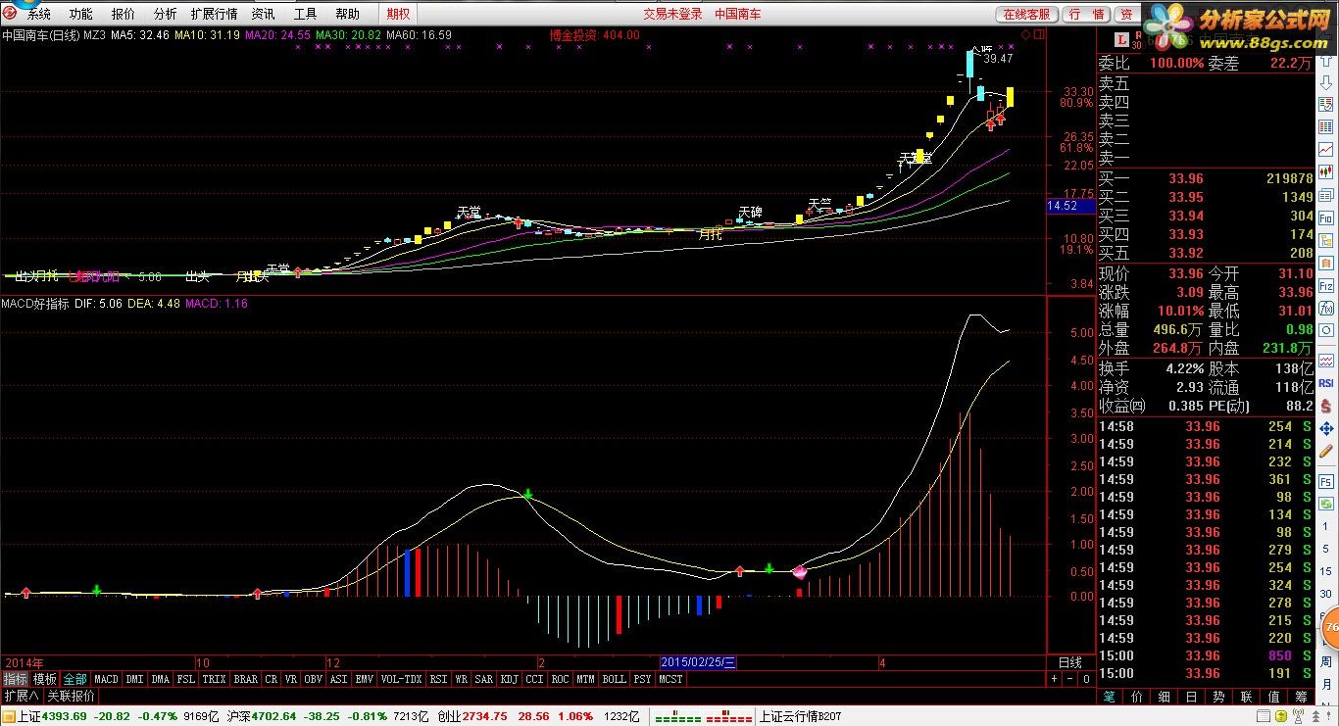Click the green refresh sidebar icon
The width and height of the screenshot is (1339, 726).
(x=1326, y=504)
